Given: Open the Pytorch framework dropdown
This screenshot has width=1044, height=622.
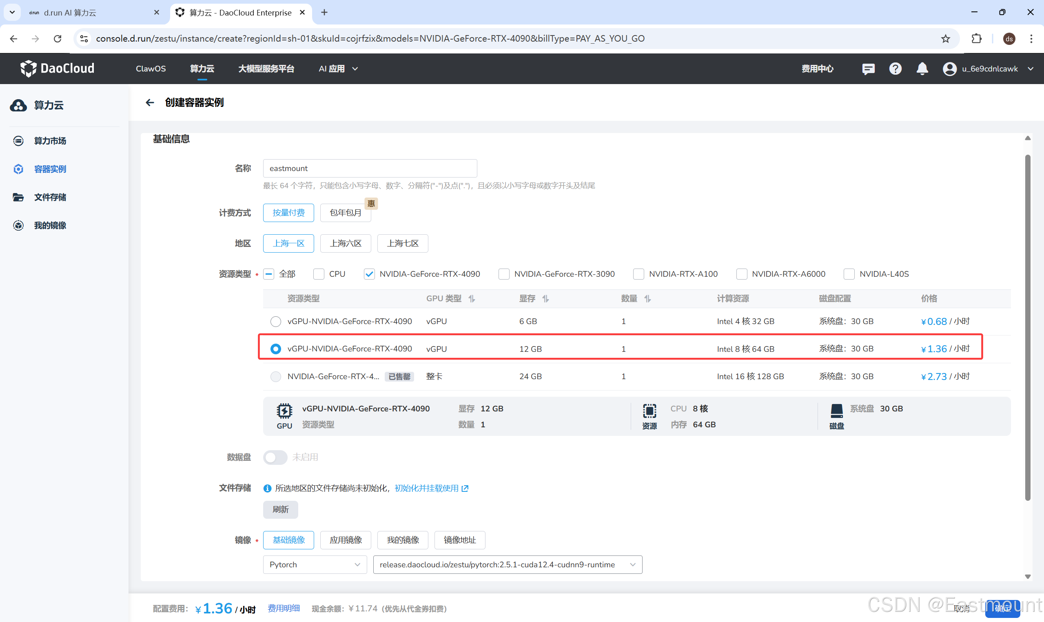Looking at the screenshot, I should click(x=315, y=564).
